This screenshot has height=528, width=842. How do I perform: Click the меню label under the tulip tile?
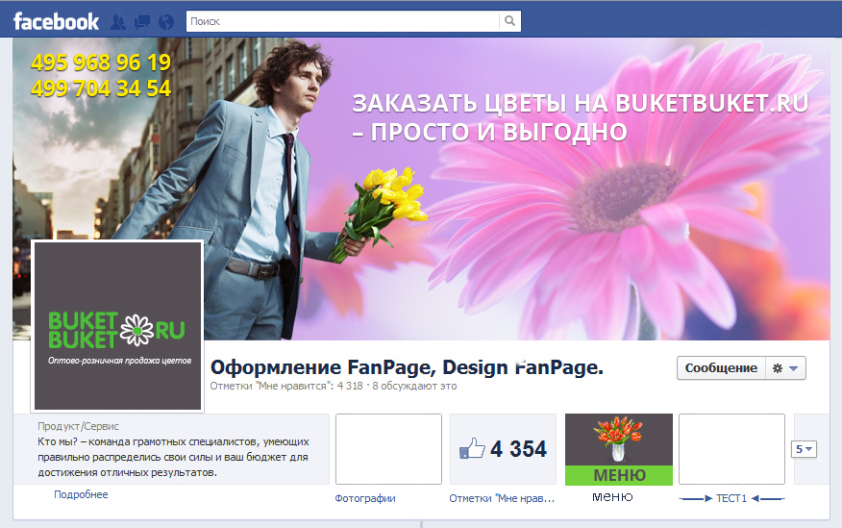pyautogui.click(x=612, y=496)
